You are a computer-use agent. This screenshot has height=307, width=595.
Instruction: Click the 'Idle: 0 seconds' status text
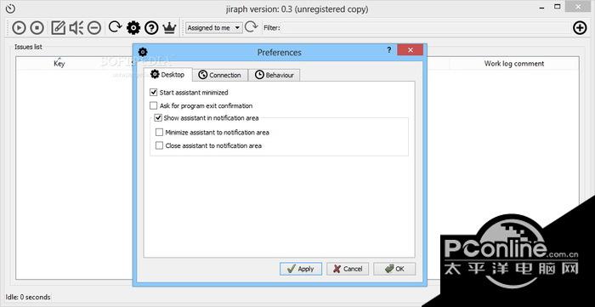28,297
